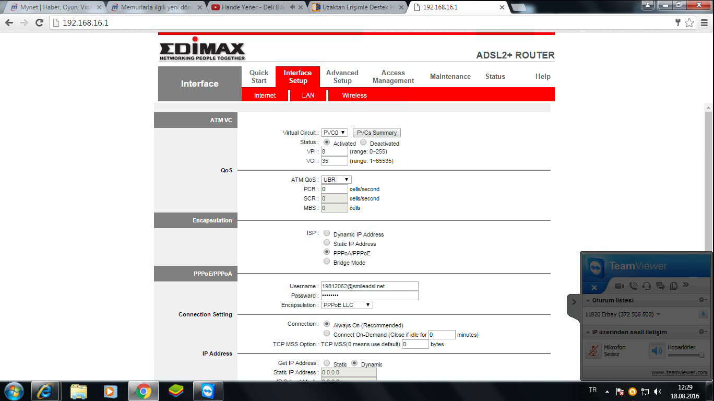Open the PPPoE LLC encapsulation dropdown

point(347,305)
